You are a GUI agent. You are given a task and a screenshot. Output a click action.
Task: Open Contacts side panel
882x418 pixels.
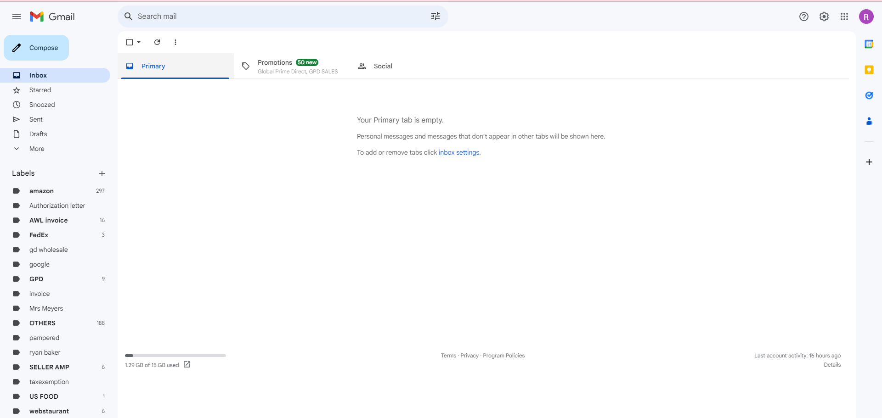[x=869, y=121]
